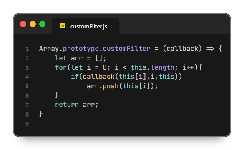The width and height of the screenshot is (244, 150).
Task: Click line number 1 in gutter
Action: pos(27,49)
